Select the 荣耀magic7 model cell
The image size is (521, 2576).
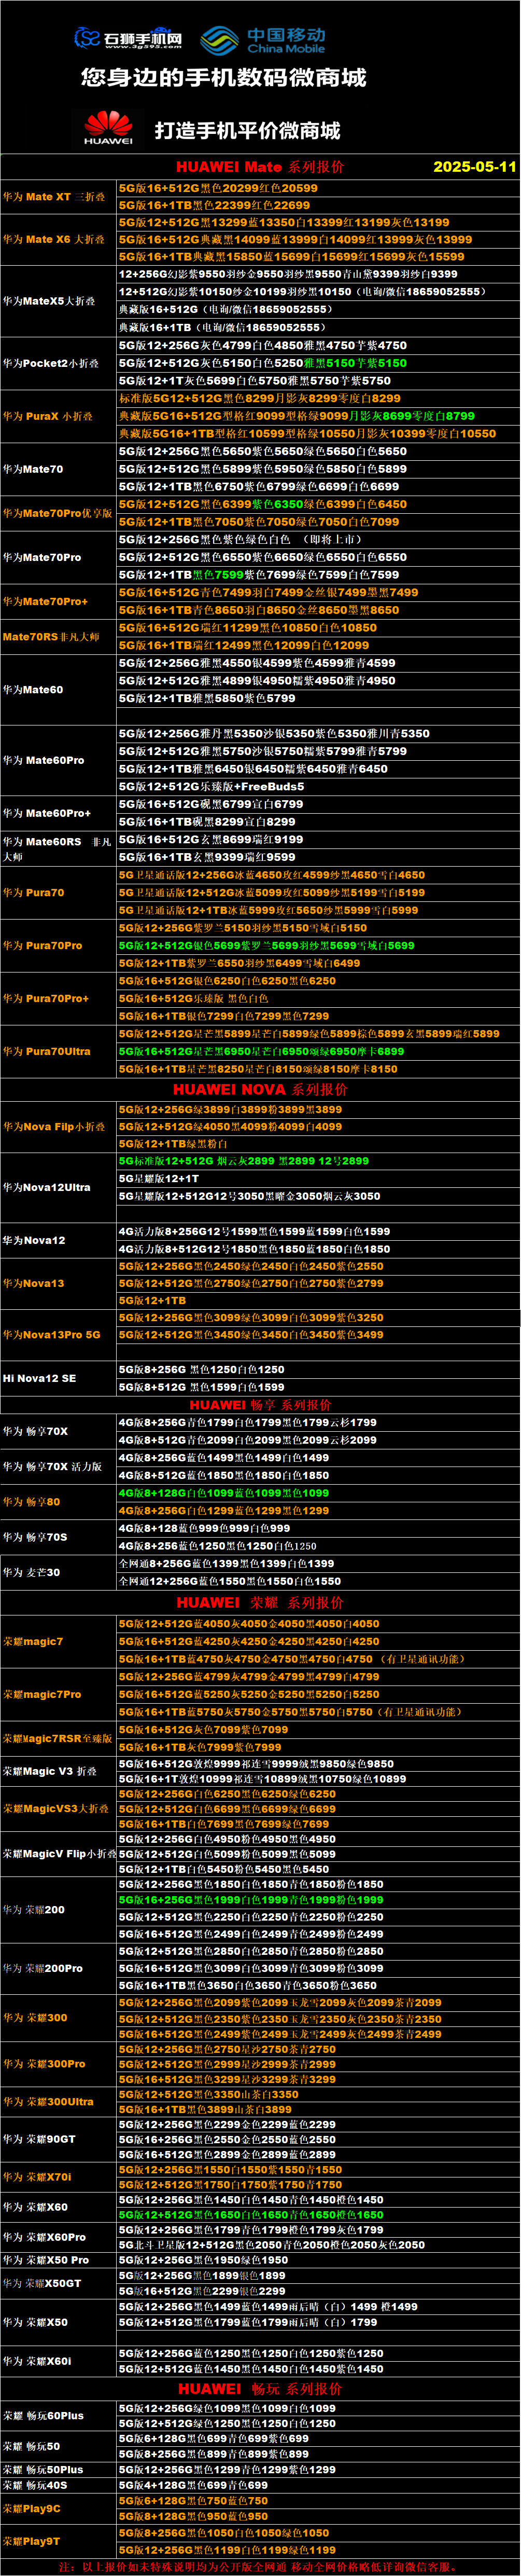click(58, 1641)
